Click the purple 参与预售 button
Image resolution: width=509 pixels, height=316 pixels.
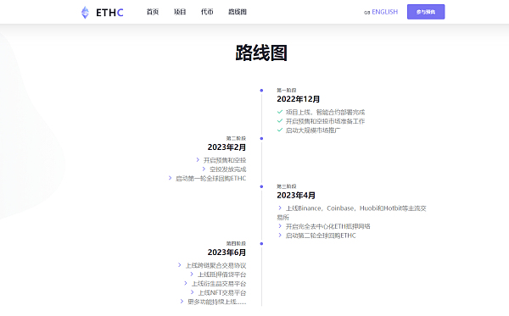[426, 12]
